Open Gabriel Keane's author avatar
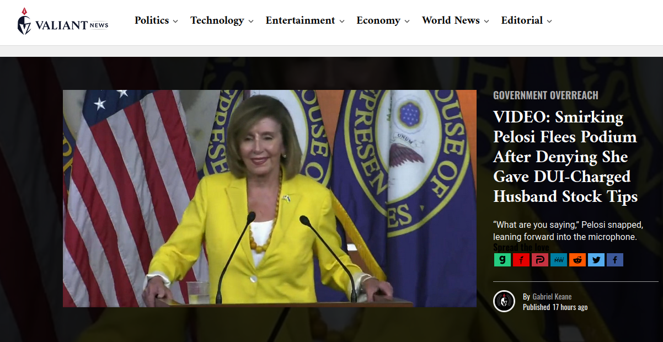This screenshot has height=342, width=663. point(504,301)
